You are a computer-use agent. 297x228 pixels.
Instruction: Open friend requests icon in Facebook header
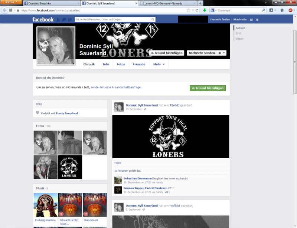point(58,20)
